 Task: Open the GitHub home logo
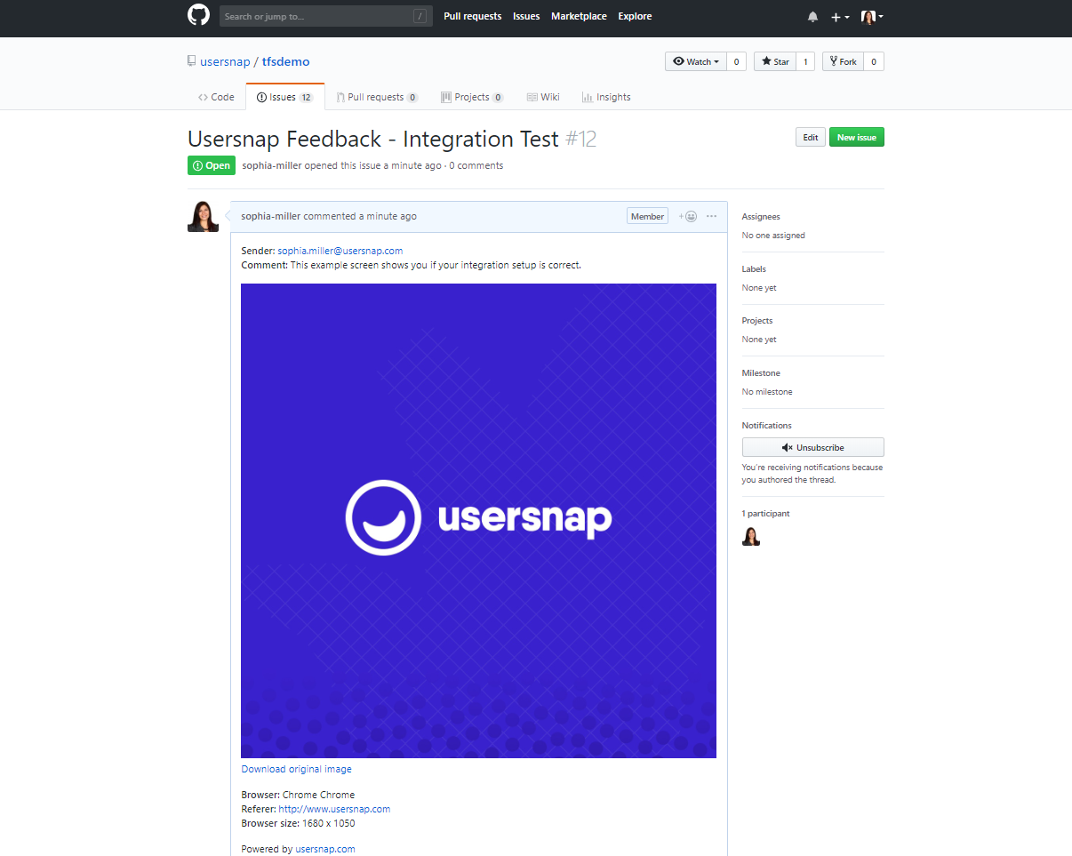[198, 16]
